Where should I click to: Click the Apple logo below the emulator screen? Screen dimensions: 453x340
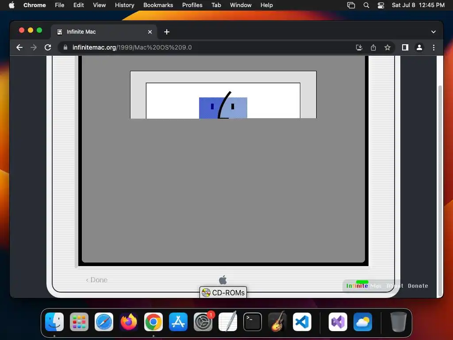223,280
